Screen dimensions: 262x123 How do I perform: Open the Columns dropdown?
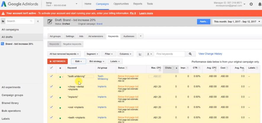point(125,54)
